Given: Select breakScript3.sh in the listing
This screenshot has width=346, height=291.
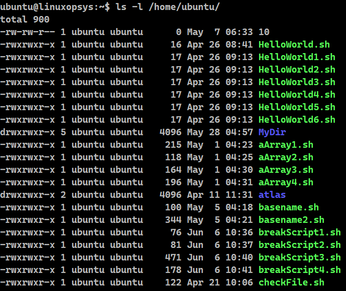Looking at the screenshot, I should coord(299,257).
